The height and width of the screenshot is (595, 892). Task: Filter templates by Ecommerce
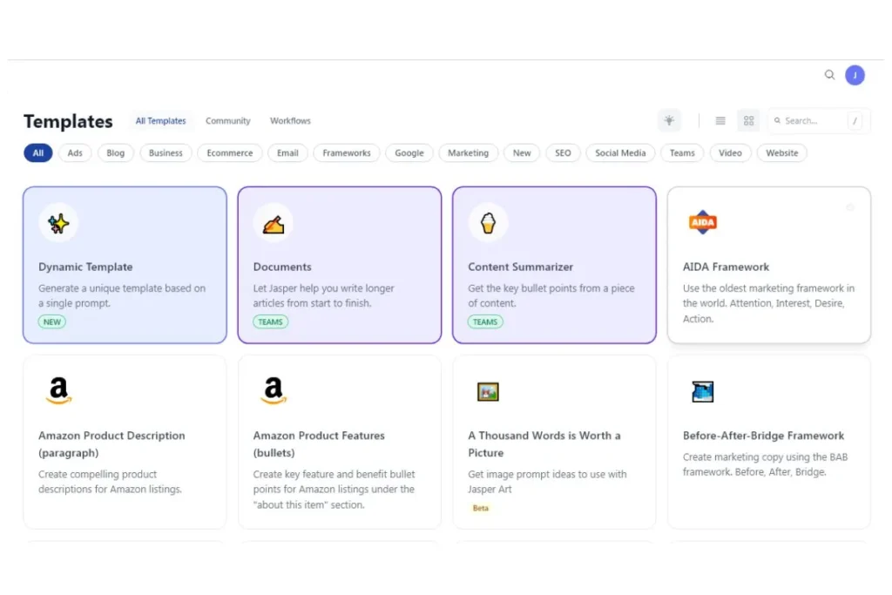pyautogui.click(x=230, y=153)
